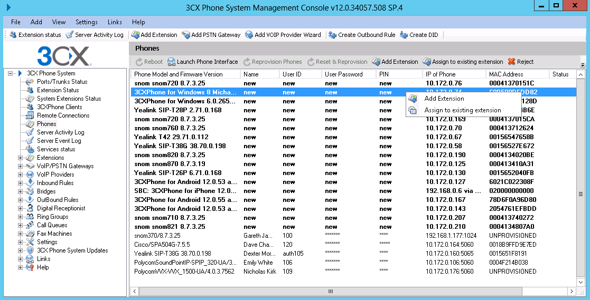The height and width of the screenshot is (300, 590).
Task: Expand the Extensions tree node
Action: (20, 158)
